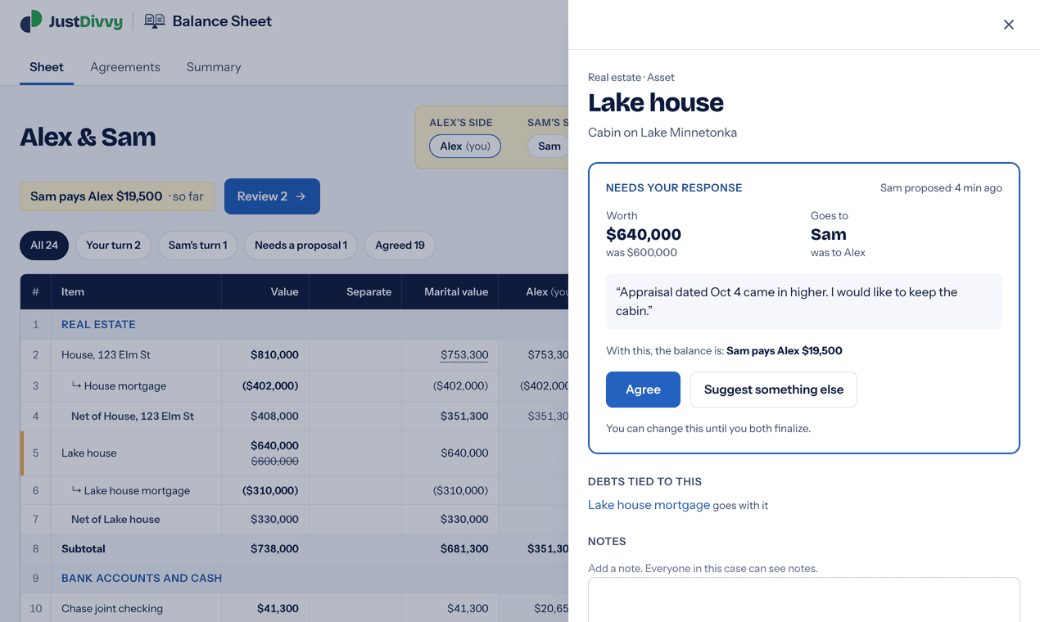Screen dimensions: 1040x622
Task: Click the Agree button
Action: point(643,390)
